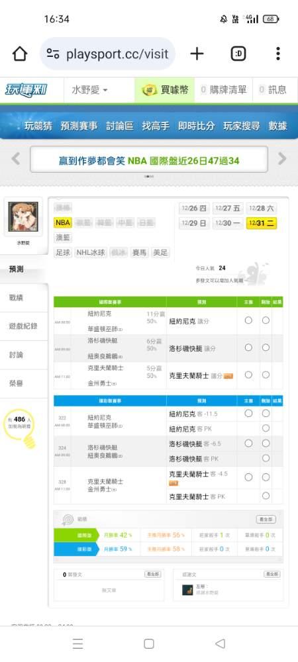Open site info icon in the address bar
This screenshot has height=662, width=298.
pyautogui.click(x=53, y=54)
